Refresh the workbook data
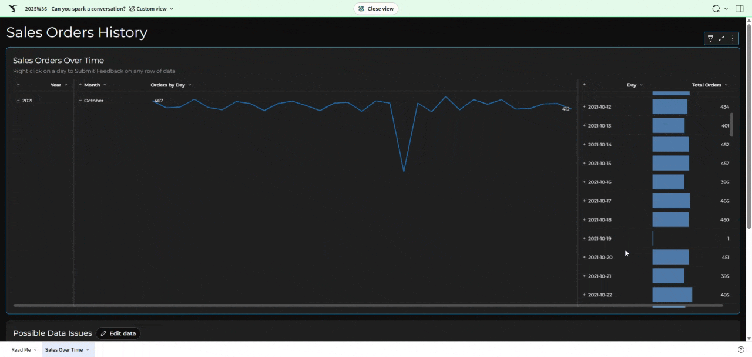This screenshot has width=752, height=357. pyautogui.click(x=716, y=9)
